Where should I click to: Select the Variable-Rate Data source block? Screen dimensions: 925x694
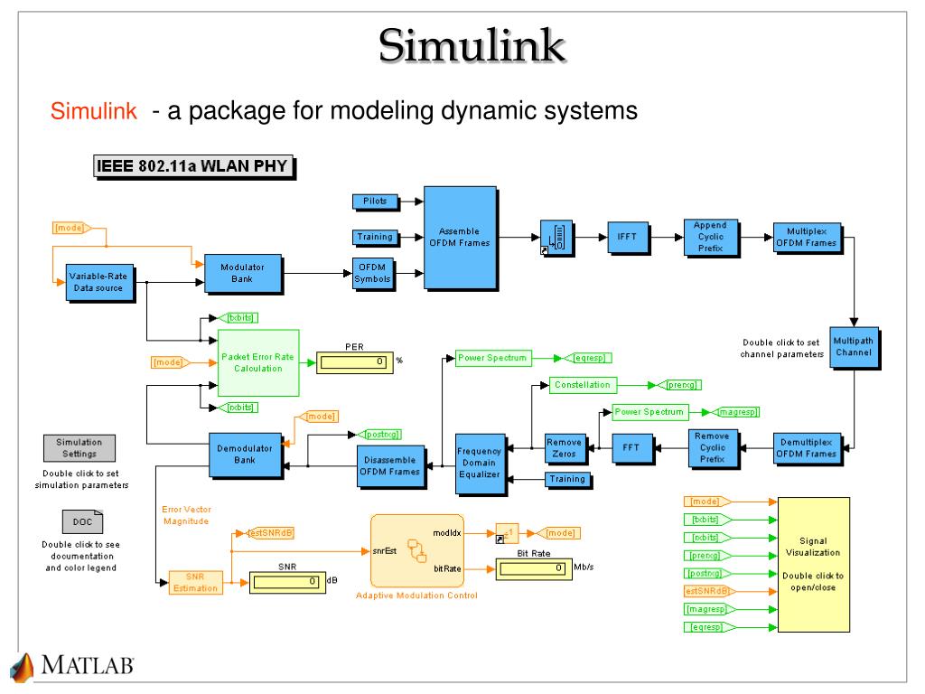[99, 283]
